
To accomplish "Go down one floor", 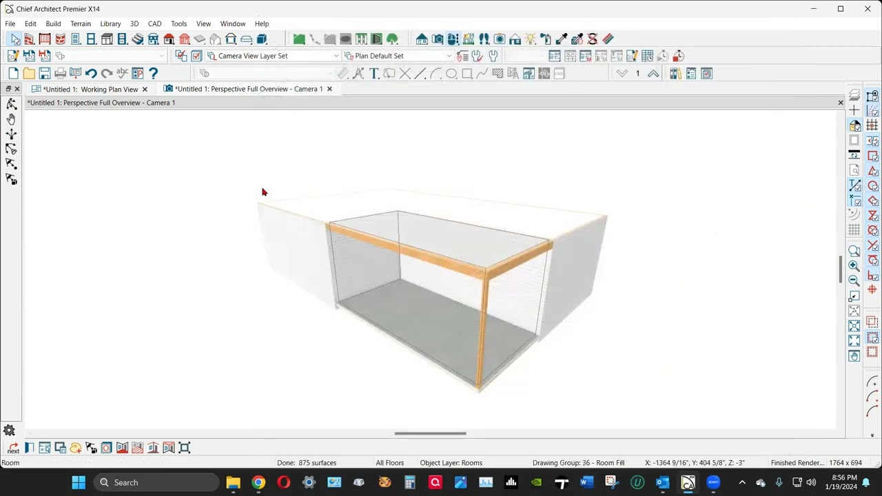I will click(x=622, y=74).
